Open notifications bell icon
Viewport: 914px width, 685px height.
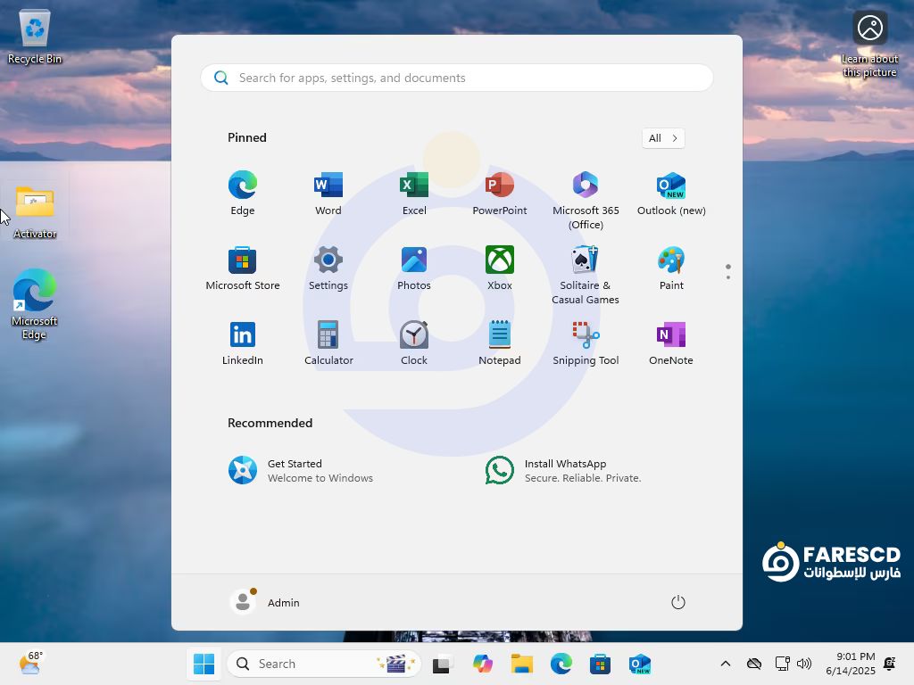[890, 664]
